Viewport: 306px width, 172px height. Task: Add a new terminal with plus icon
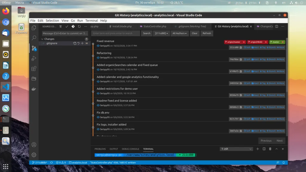[258, 149]
